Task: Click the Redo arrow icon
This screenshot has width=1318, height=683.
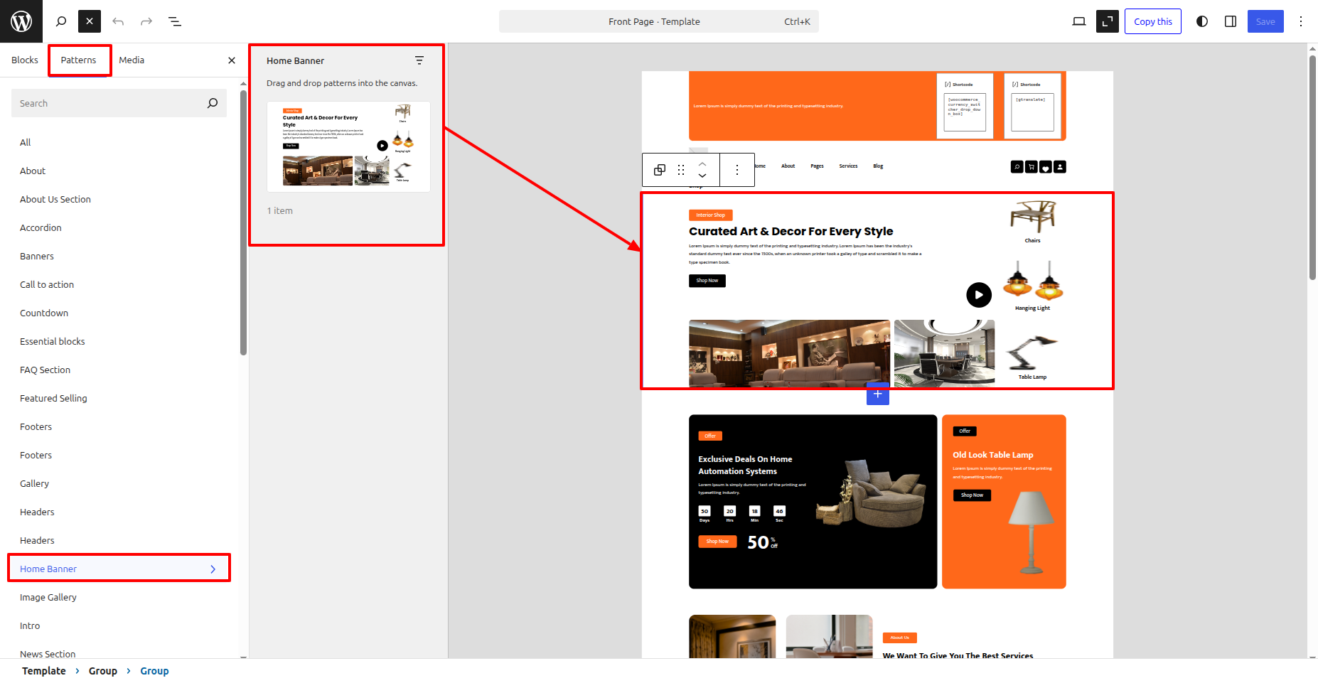Action: pos(146,21)
